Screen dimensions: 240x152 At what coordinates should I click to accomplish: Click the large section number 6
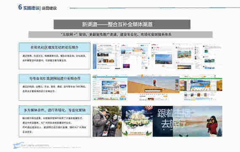pos(20,7)
